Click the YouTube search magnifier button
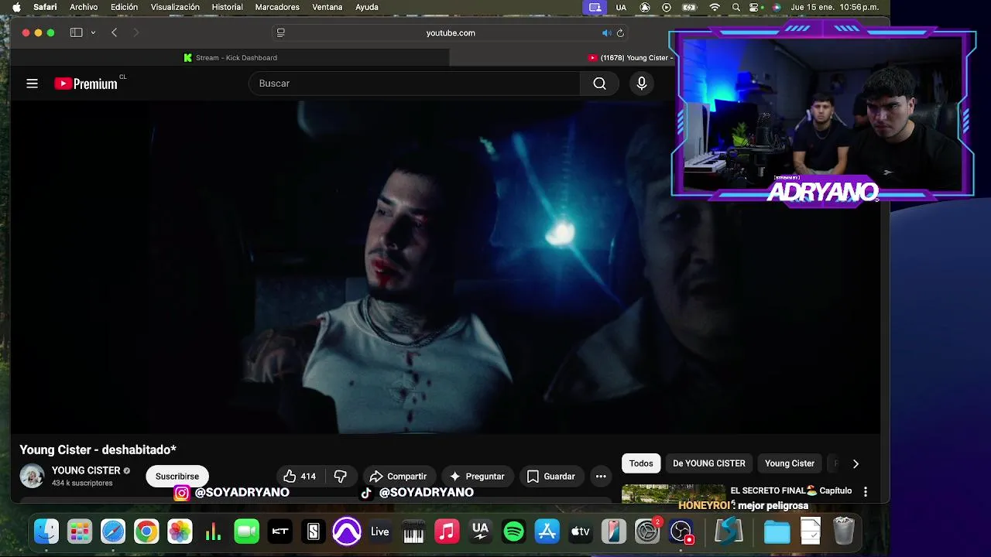This screenshot has height=557, width=991. coord(599,84)
